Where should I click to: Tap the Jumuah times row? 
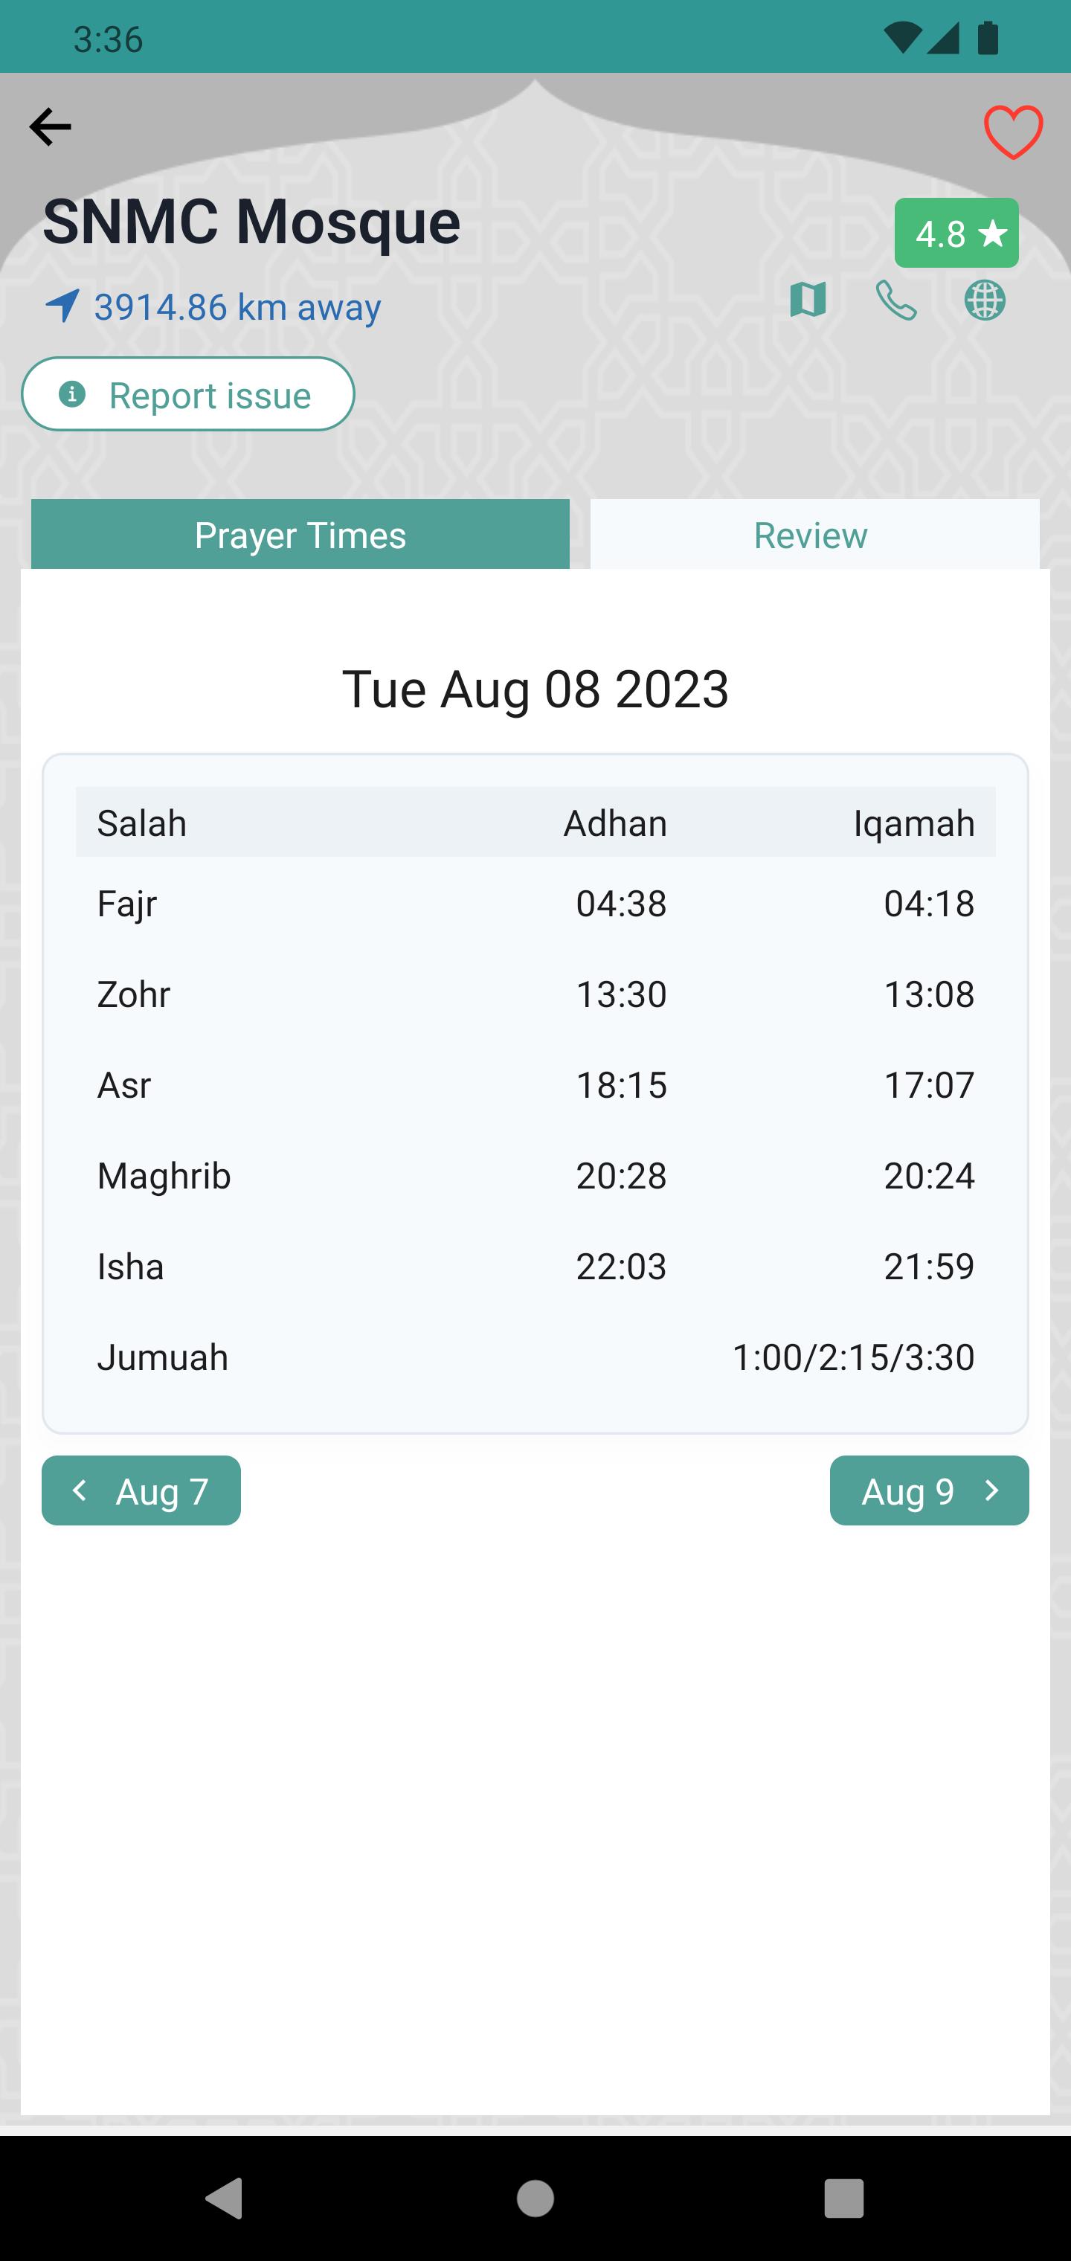click(x=535, y=1357)
